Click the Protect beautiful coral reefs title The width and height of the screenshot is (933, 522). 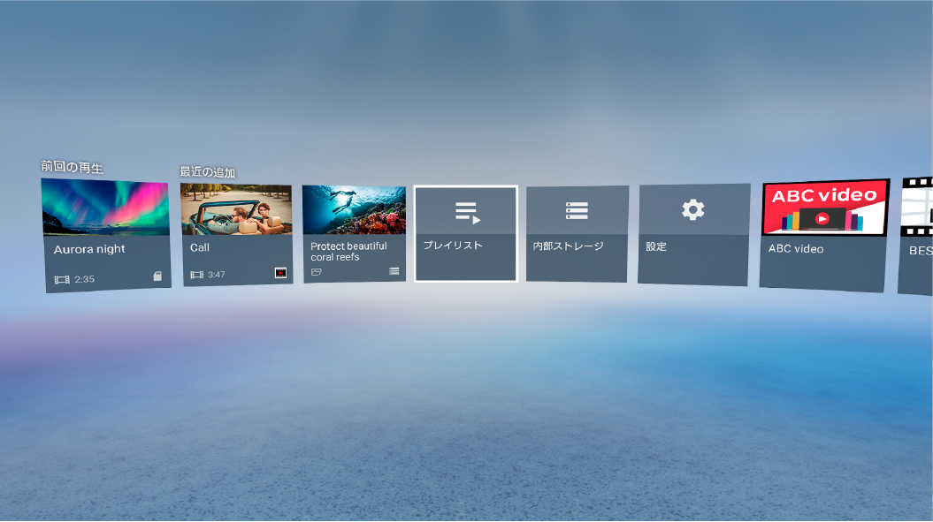348,252
